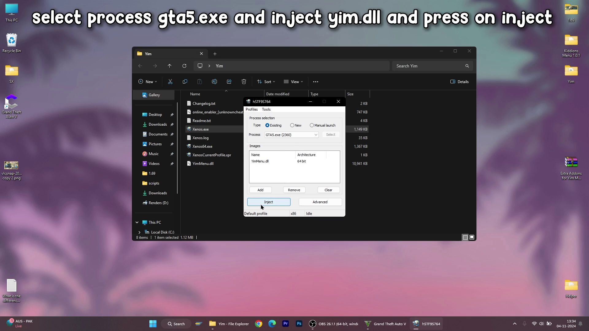Select the Existing process type
Image resolution: width=589 pixels, height=331 pixels.
pos(273,125)
